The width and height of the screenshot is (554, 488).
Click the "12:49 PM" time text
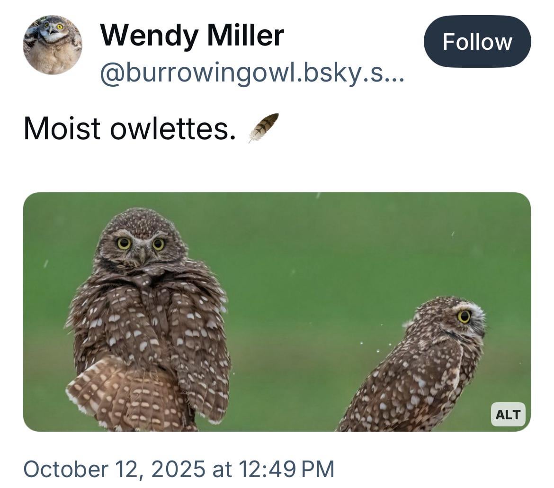(x=286, y=469)
